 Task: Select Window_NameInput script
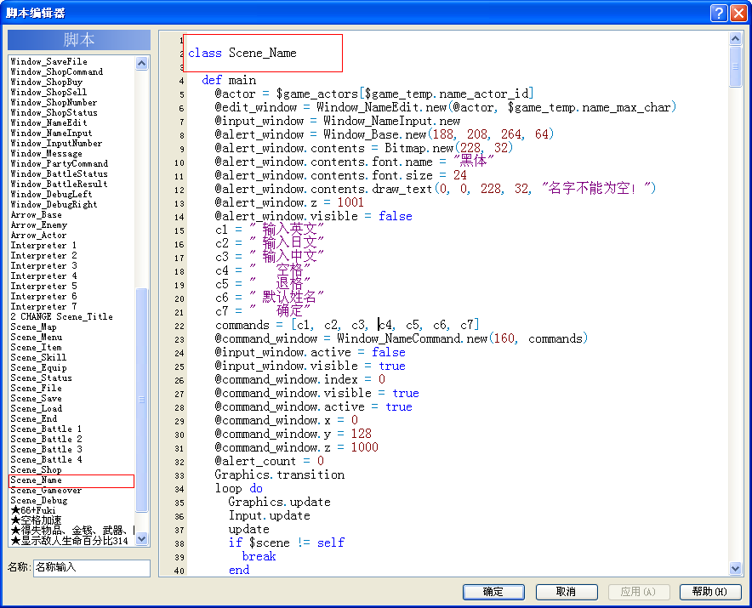51,133
